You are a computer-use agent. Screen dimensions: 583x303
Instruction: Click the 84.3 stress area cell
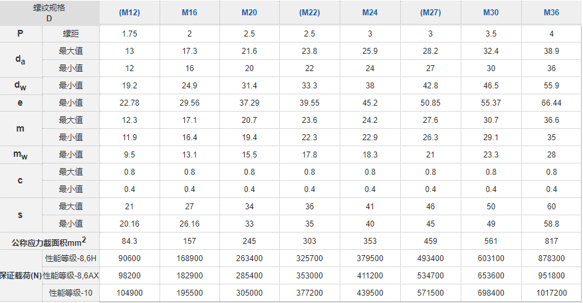point(130,241)
